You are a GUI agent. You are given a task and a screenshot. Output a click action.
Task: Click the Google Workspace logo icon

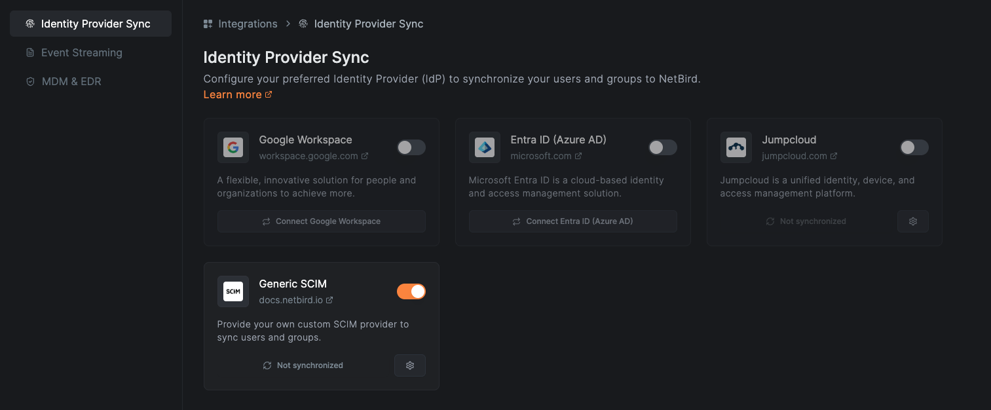point(233,147)
